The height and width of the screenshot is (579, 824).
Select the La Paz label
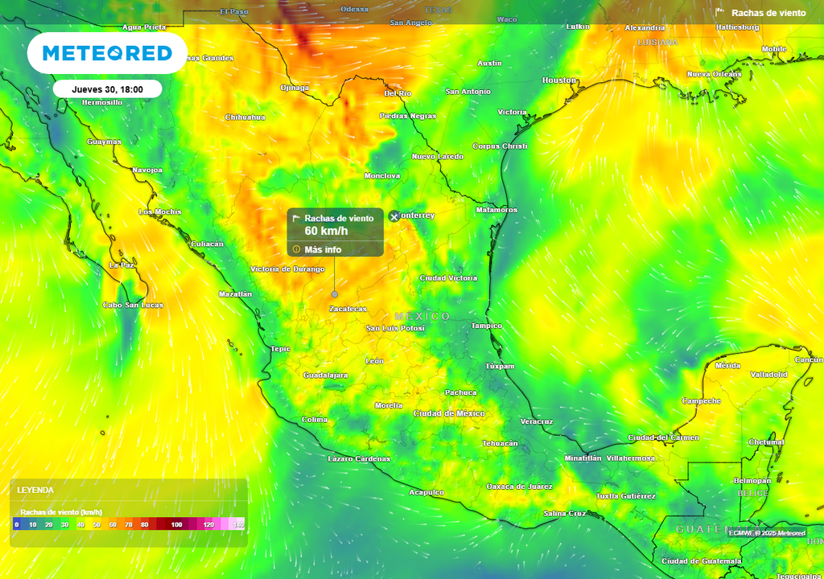click(x=120, y=265)
